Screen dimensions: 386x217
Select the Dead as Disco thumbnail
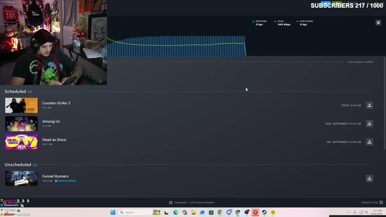[x=21, y=142]
